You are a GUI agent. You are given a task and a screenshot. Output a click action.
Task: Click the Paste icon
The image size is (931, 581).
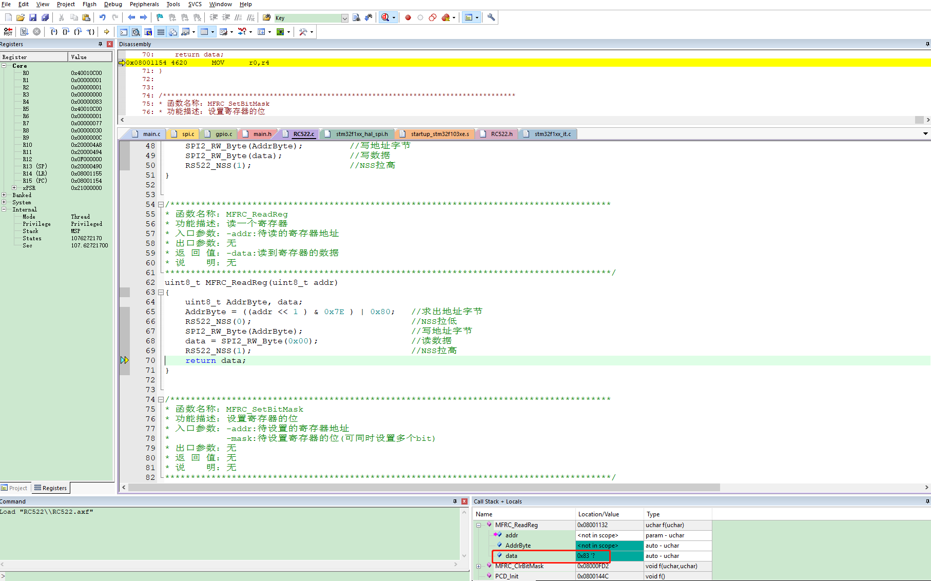pos(86,17)
